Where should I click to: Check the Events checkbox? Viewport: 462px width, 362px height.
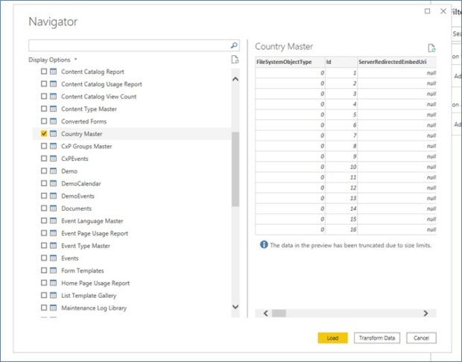[44, 258]
